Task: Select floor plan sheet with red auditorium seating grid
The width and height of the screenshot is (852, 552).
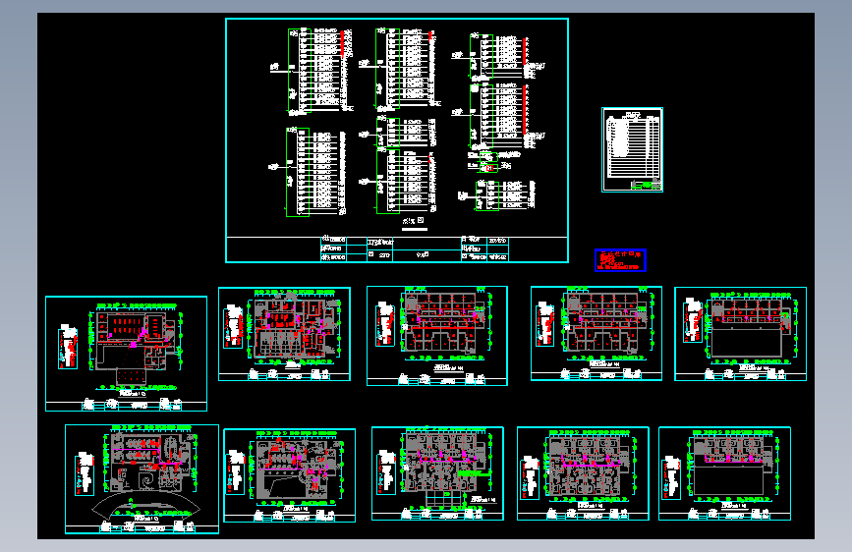Action: (126, 354)
